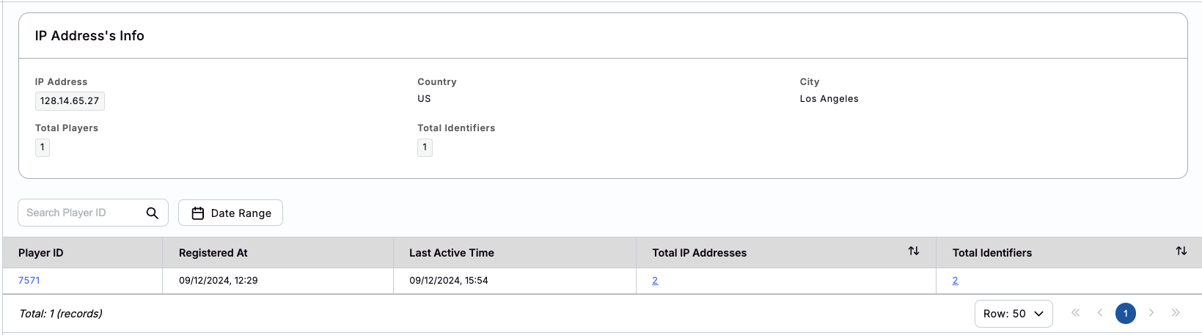Image resolution: width=1202 pixels, height=335 pixels.
Task: Click the Total Identifiers count badge in info card
Action: (425, 147)
